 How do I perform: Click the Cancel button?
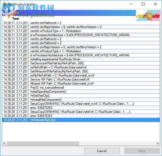102,151
